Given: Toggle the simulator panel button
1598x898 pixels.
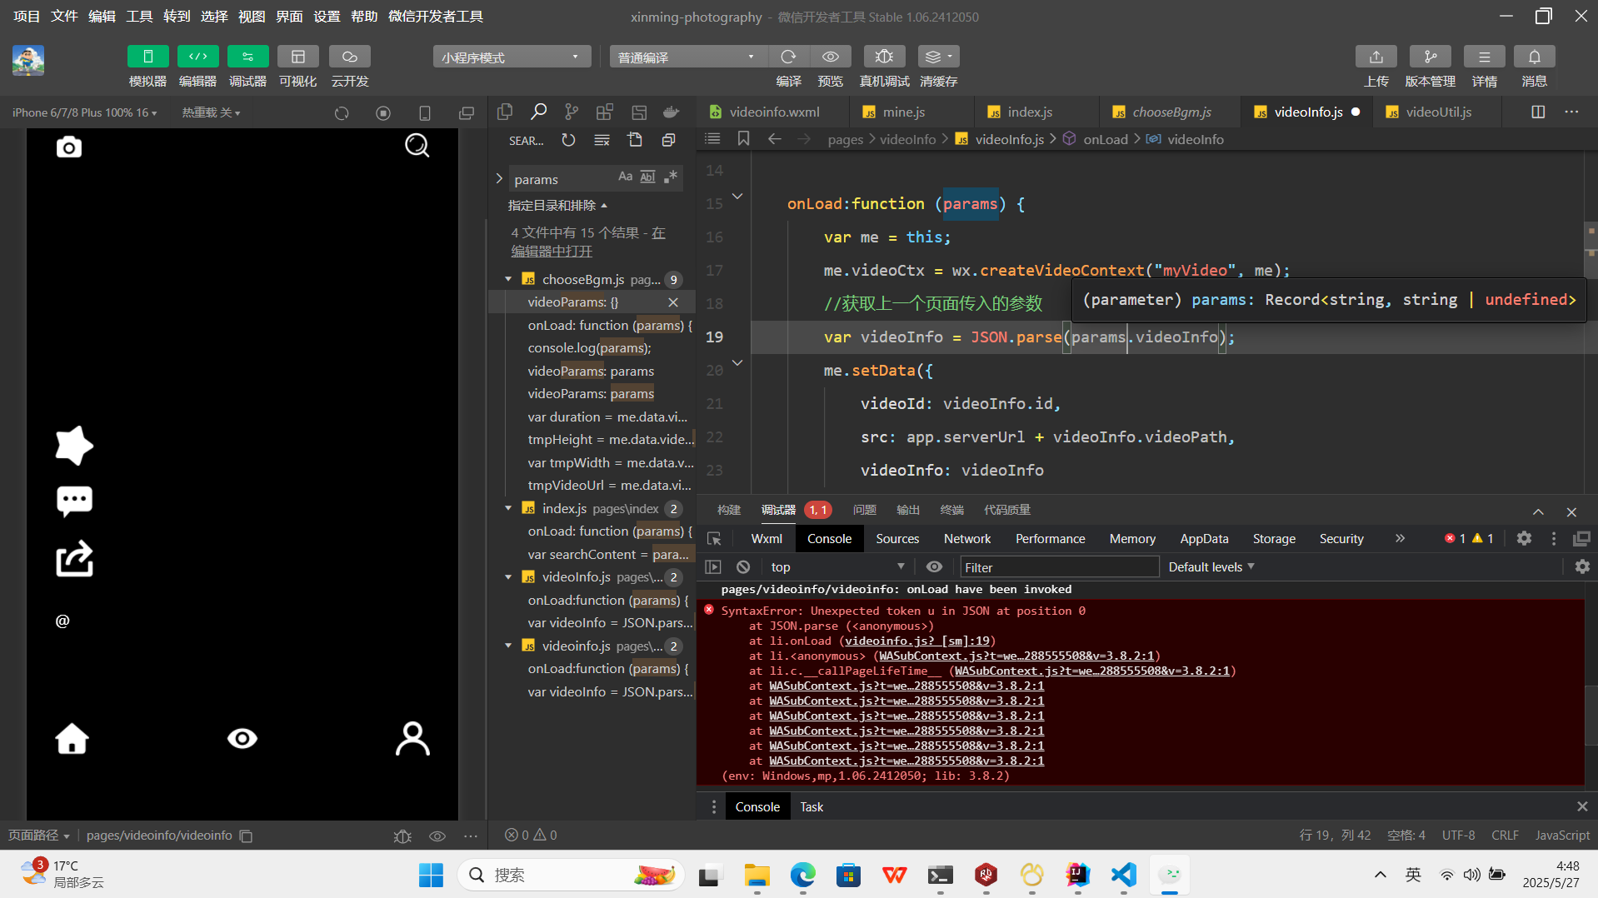Looking at the screenshot, I should (x=147, y=57).
